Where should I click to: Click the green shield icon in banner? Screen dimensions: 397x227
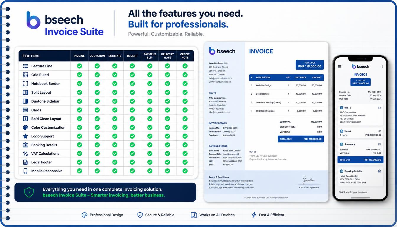(x=29, y=192)
